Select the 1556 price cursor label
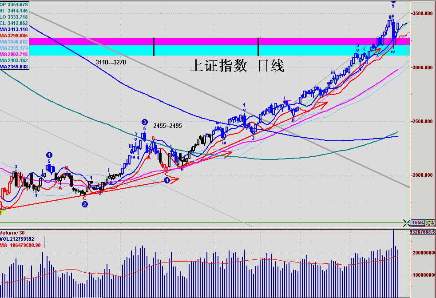 click(x=418, y=223)
